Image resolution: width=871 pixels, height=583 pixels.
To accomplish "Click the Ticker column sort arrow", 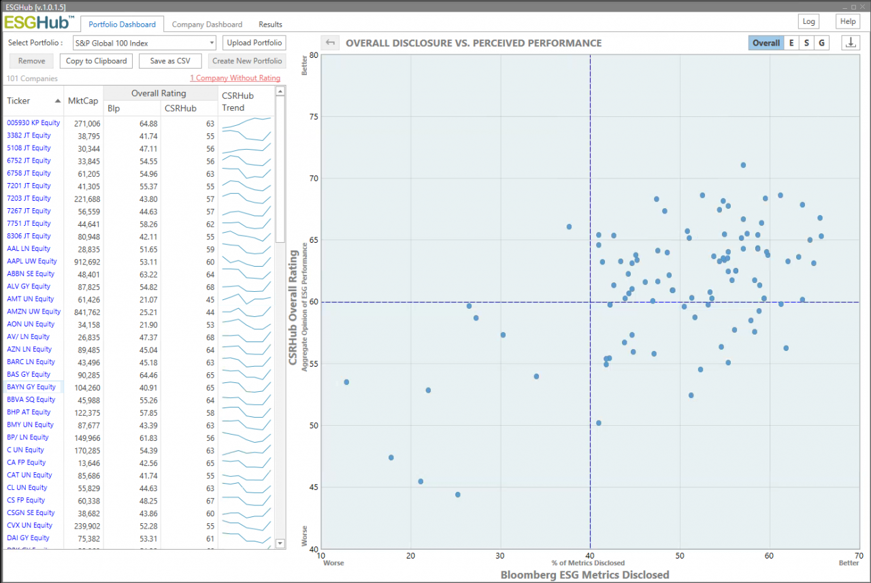I will 57,101.
